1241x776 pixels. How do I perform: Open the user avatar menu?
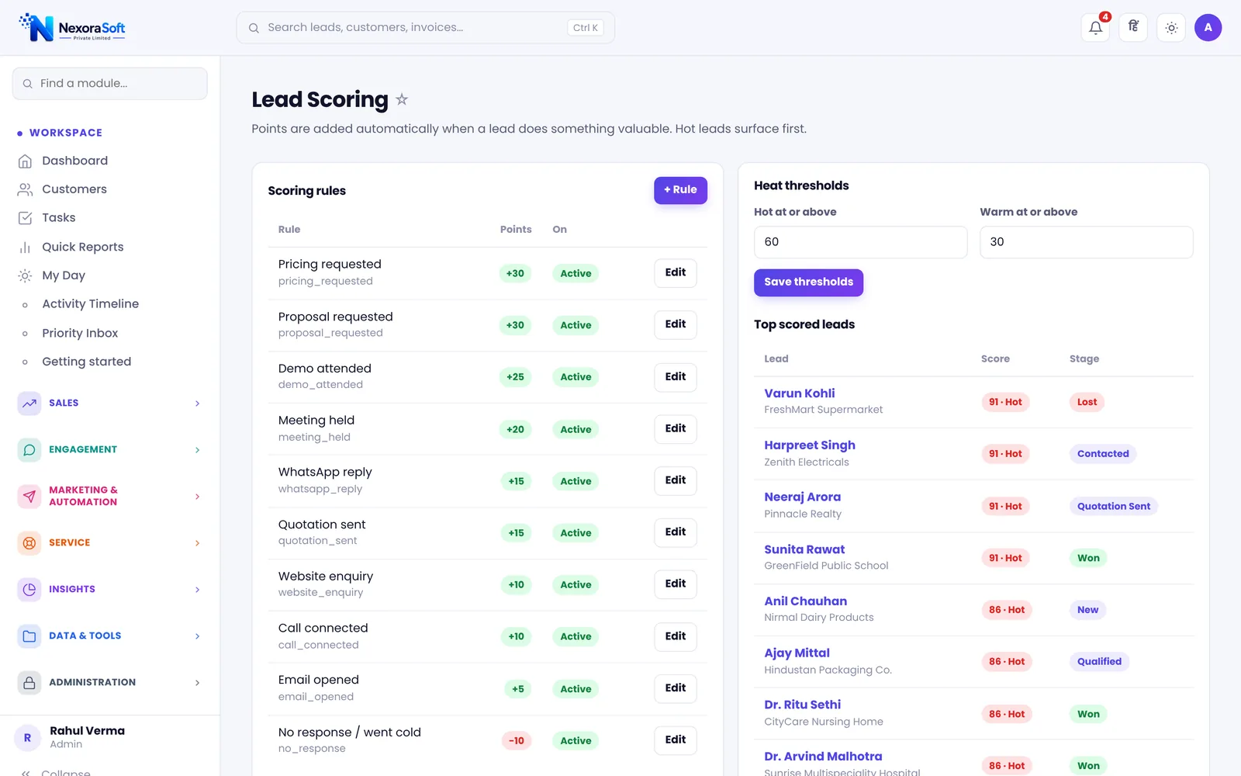point(1208,28)
